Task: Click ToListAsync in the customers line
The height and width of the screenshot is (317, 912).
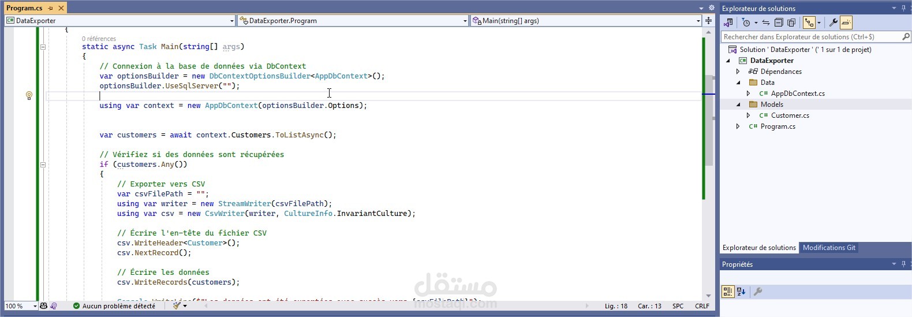Action: (299, 135)
